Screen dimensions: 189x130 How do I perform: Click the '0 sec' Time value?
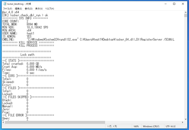coord(30,73)
